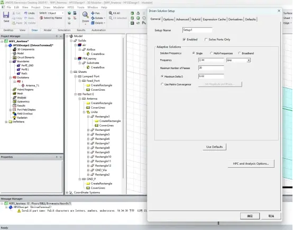This screenshot has width=293, height=230.
Task: Open the Simulation ribbon tab
Action: [64, 30]
